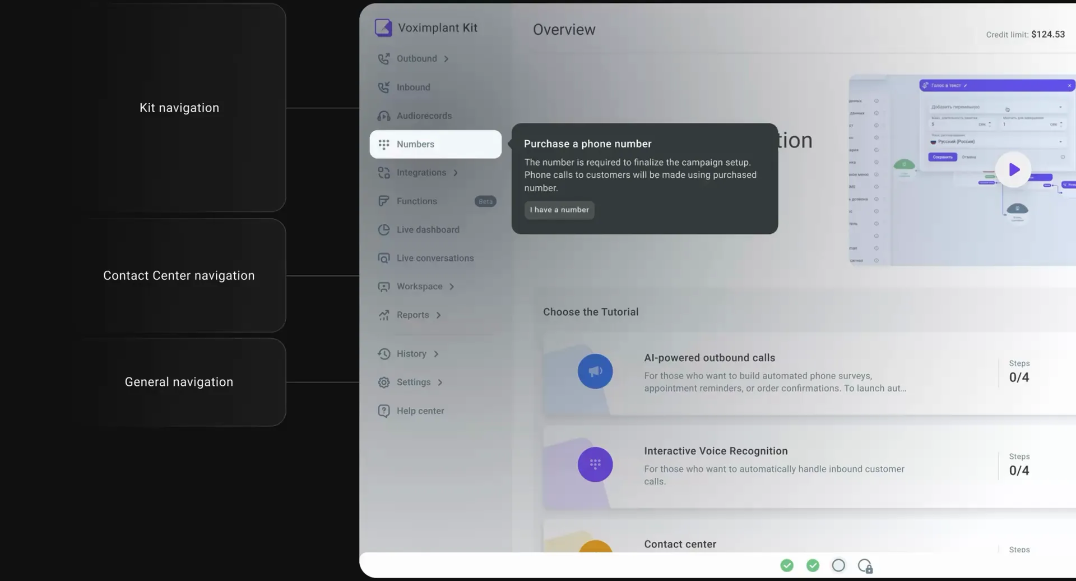Click the Reports graph icon
This screenshot has height=581, width=1076.
(384, 315)
